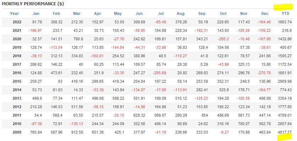Click the 2009 year row label

pyautogui.click(x=17, y=132)
